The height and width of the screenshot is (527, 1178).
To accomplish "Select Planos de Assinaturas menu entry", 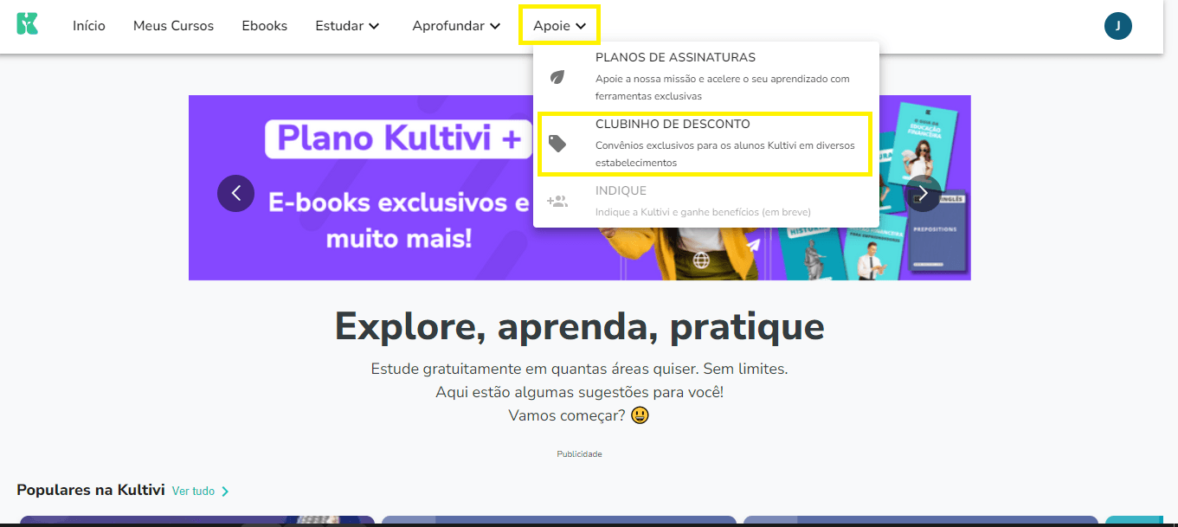I will coord(706,77).
